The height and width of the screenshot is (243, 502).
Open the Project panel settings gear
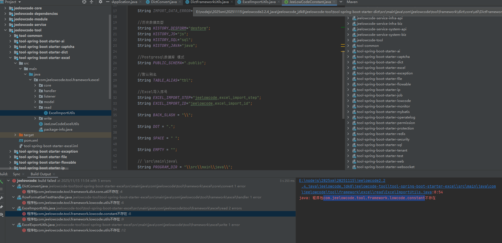click(101, 2)
